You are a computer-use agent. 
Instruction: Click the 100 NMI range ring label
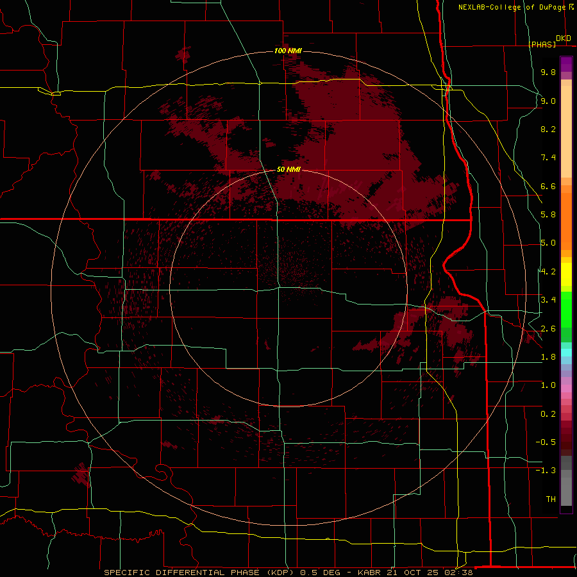coord(288,51)
